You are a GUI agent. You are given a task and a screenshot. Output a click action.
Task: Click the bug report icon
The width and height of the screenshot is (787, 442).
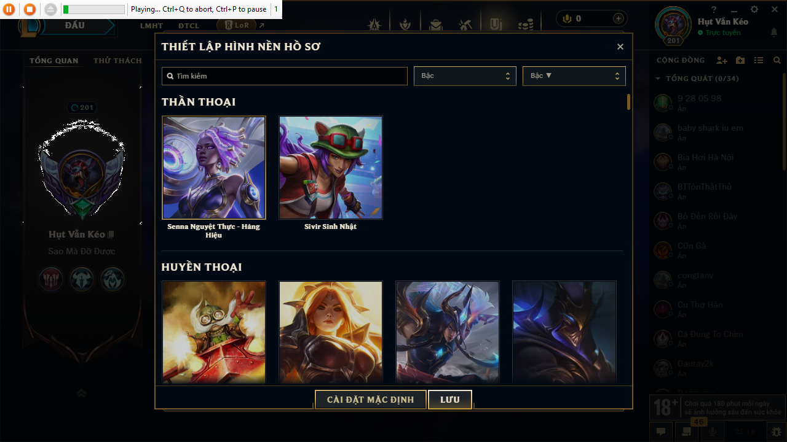point(777,432)
